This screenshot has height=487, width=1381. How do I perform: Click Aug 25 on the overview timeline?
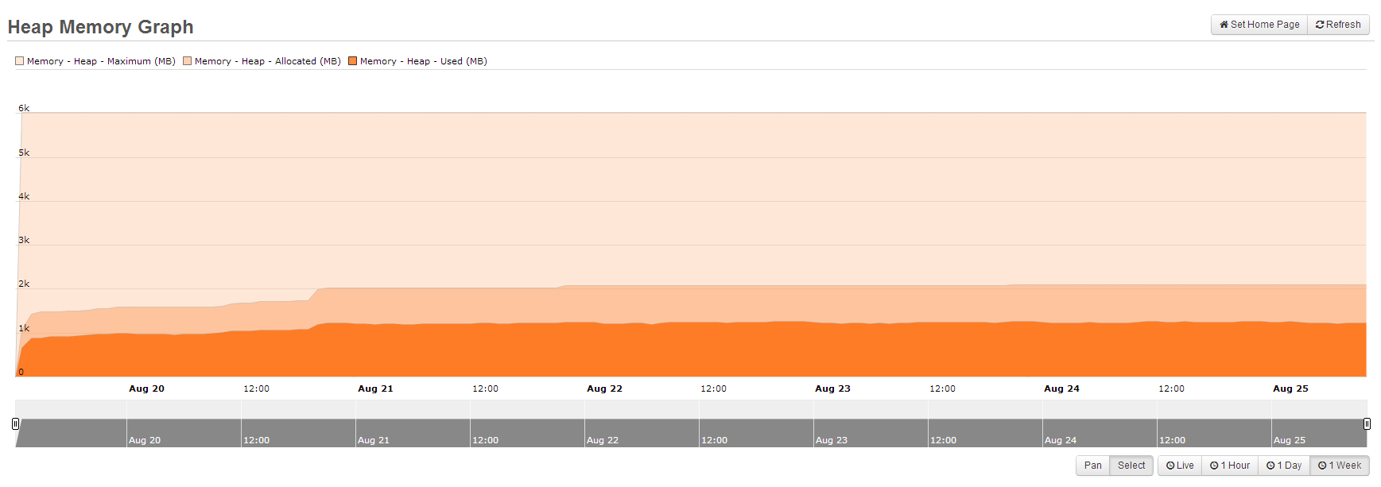point(1290,440)
